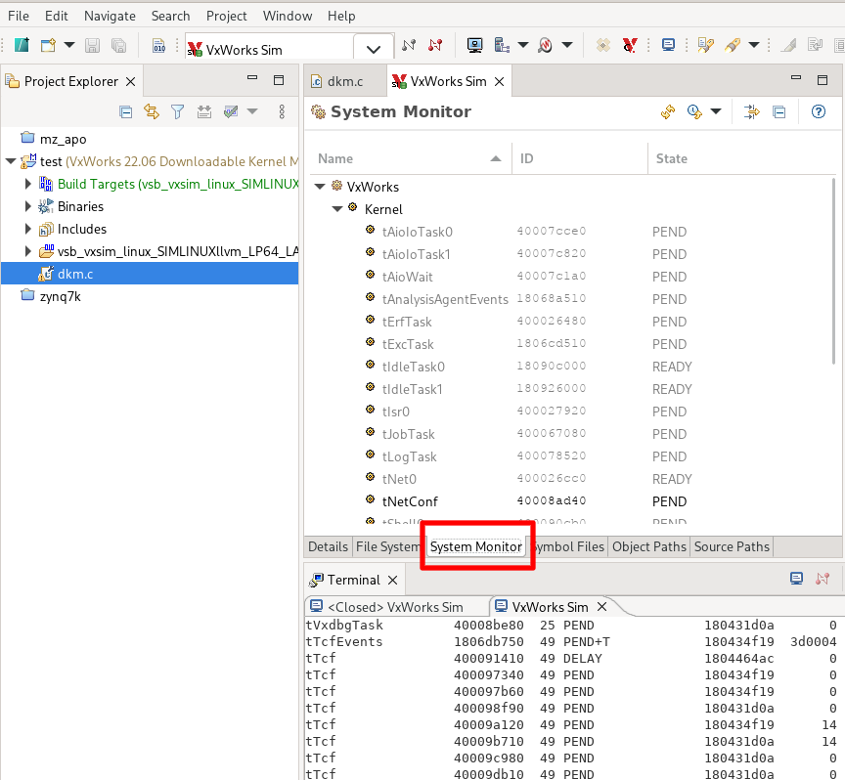The width and height of the screenshot is (845, 780).
Task: Collapse all in Project Explorer
Action: [x=125, y=112]
